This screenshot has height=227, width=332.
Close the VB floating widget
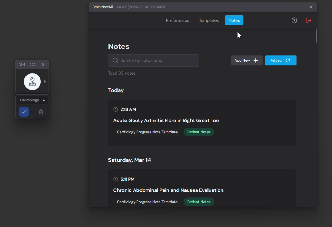tap(43, 65)
